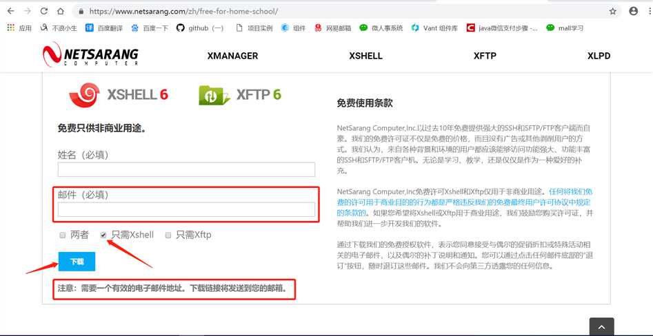This screenshot has height=336, width=653.
Task: Click the XSHELL 6 product logo
Action: 119,95
